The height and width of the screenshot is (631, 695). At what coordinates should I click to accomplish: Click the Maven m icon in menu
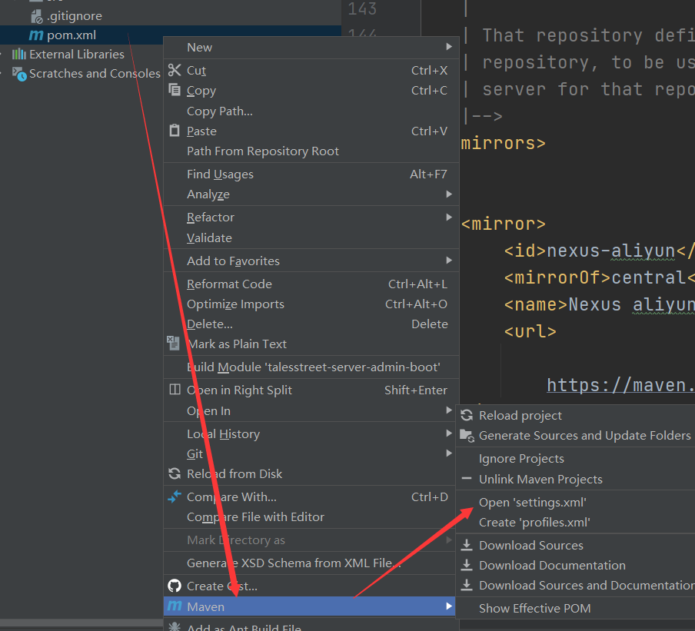[175, 606]
